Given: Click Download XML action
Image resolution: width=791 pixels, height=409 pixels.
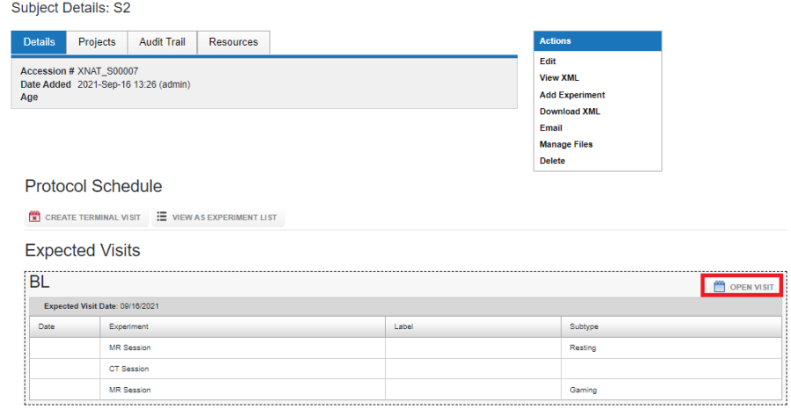Looking at the screenshot, I should 570,111.
